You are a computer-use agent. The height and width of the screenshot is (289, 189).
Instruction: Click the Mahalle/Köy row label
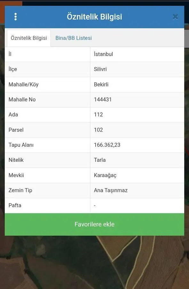23,84
